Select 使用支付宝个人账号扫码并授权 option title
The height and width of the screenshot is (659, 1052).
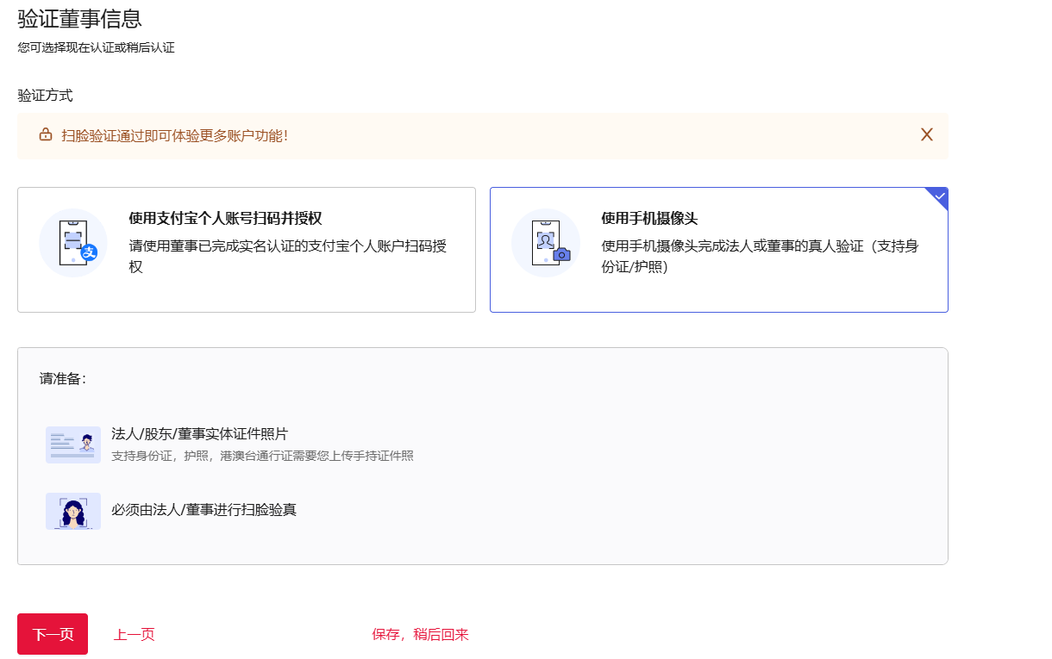(225, 219)
